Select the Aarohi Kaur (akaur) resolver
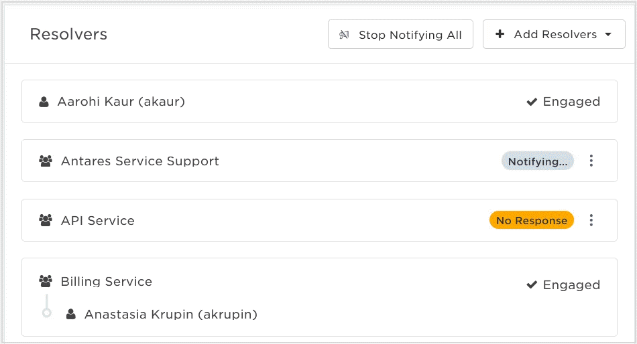The height and width of the screenshot is (344, 637). tap(319, 102)
